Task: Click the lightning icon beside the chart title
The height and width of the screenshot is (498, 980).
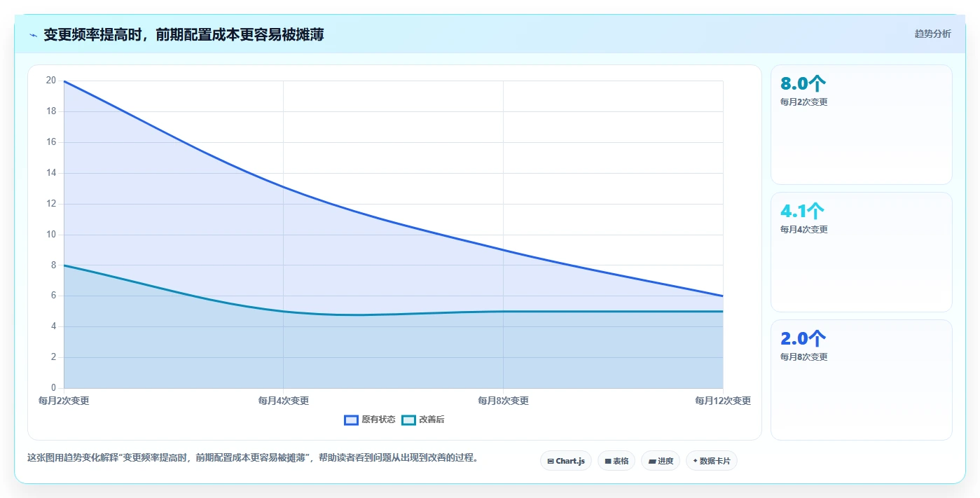Action: [33, 35]
